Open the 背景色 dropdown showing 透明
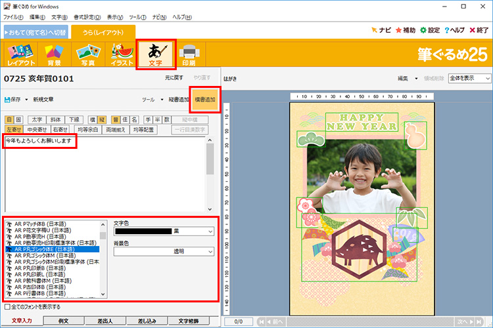Image resolution: width=493 pixels, height=328 pixels. (x=209, y=251)
